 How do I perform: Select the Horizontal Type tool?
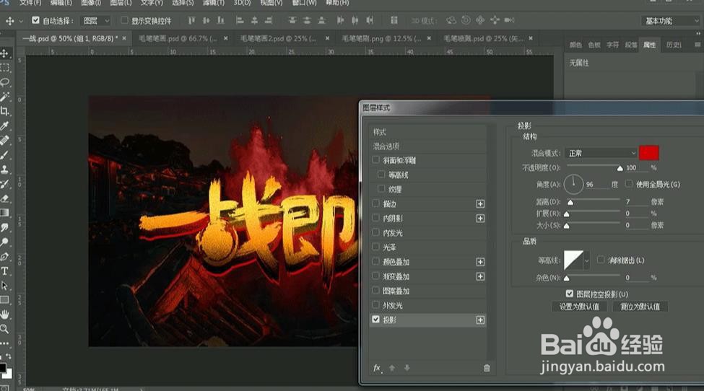5,271
